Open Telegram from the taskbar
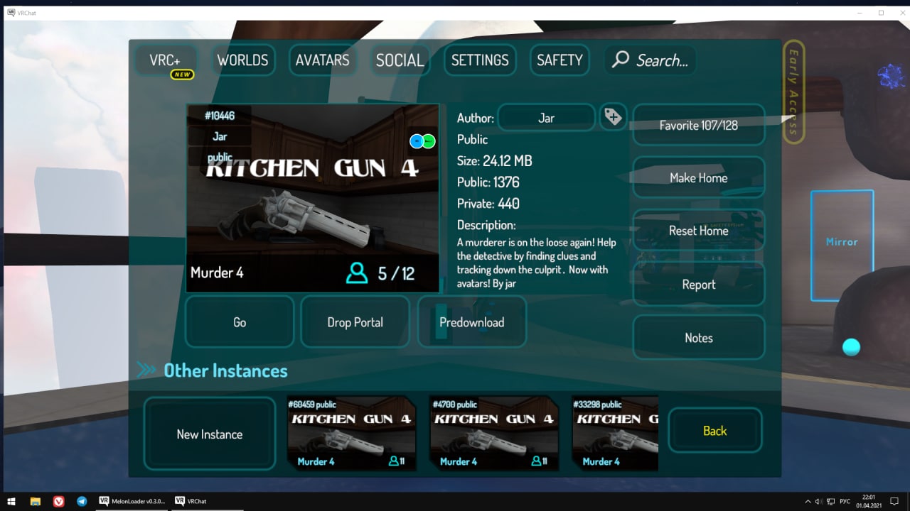The height and width of the screenshot is (511, 910). click(82, 501)
